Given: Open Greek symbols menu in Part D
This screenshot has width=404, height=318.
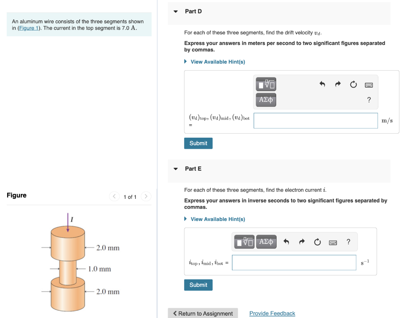Looking at the screenshot, I should click(x=266, y=100).
